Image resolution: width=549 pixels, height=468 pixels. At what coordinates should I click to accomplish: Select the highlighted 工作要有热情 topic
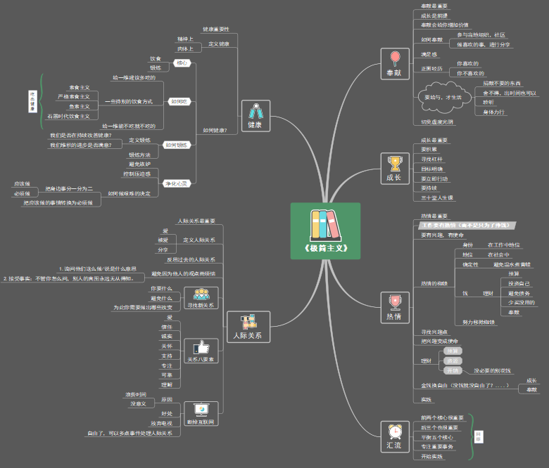(465, 226)
